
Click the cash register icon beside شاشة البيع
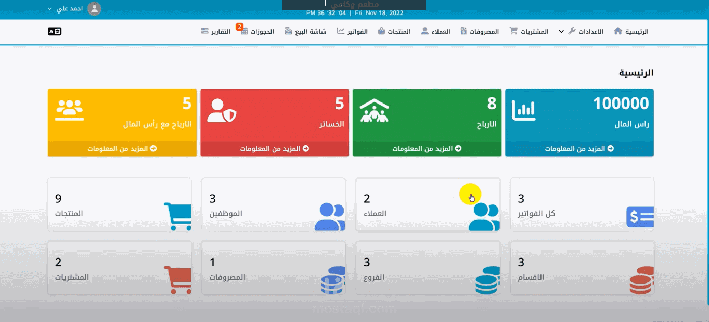[288, 31]
